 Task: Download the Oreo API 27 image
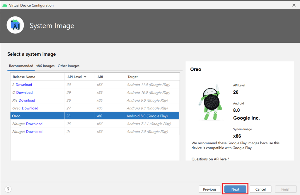coord(30,108)
